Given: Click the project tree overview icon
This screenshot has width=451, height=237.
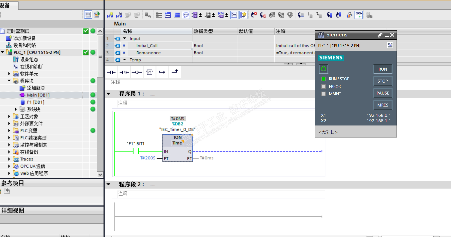Looking at the screenshot, I should click(x=88, y=15).
